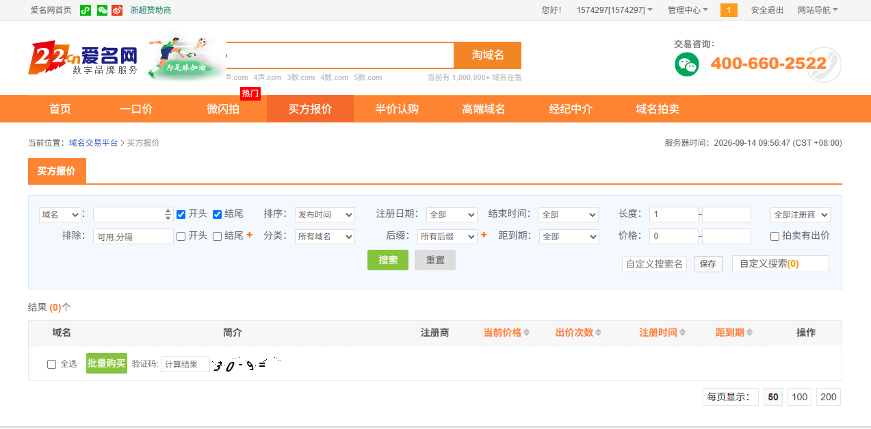Enable the 拍卖有出价 checkbox
The height and width of the screenshot is (429, 871).
coord(775,236)
